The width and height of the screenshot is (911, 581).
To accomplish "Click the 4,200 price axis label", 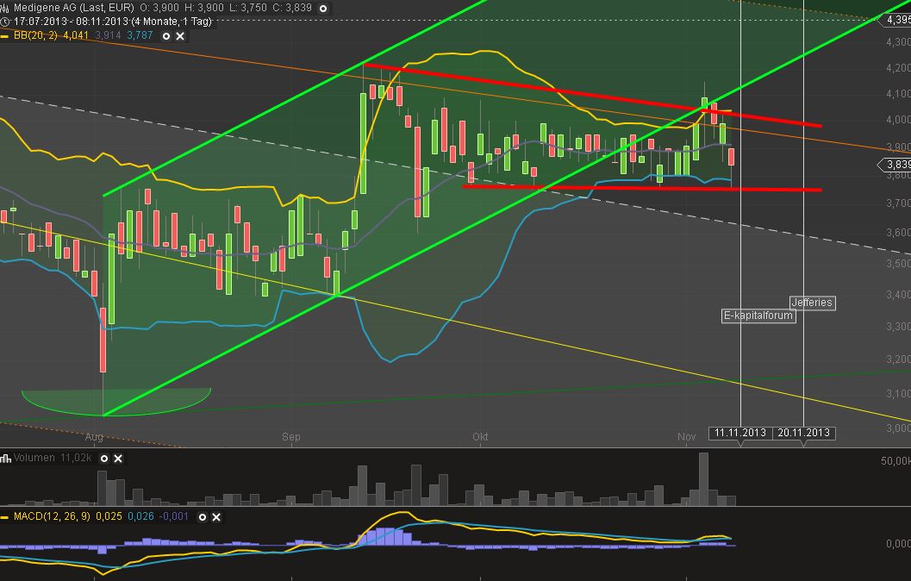I will tap(898, 68).
